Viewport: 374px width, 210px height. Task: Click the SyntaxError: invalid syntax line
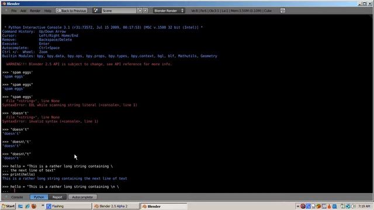[x=50, y=121]
